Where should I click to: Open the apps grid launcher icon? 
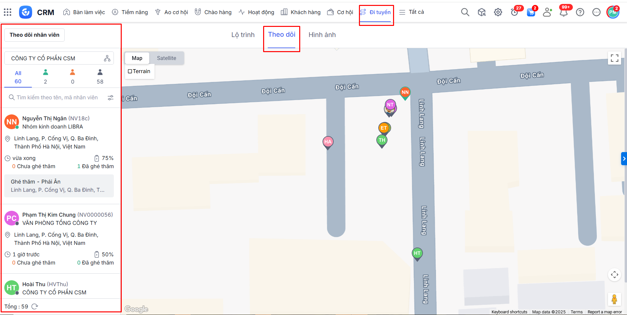coord(8,12)
